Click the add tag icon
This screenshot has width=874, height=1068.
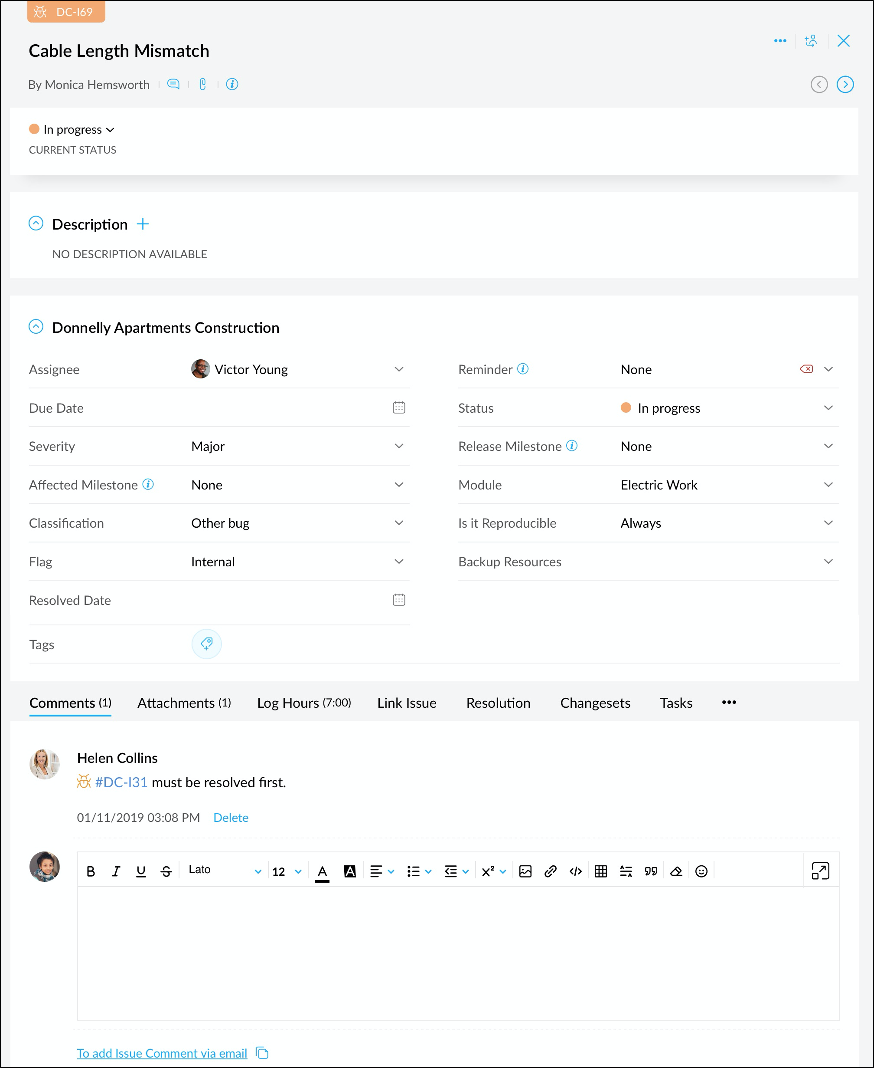coord(206,644)
